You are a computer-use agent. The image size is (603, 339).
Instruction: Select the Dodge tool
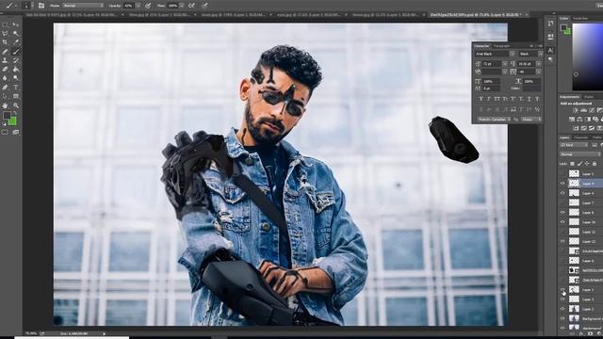(16, 78)
